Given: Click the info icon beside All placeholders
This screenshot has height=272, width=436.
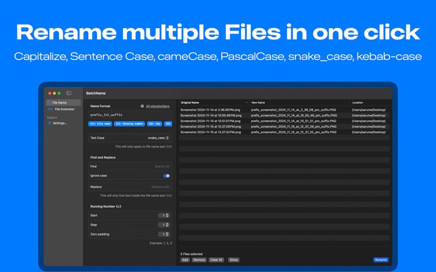Looking at the screenshot, I should (x=142, y=106).
